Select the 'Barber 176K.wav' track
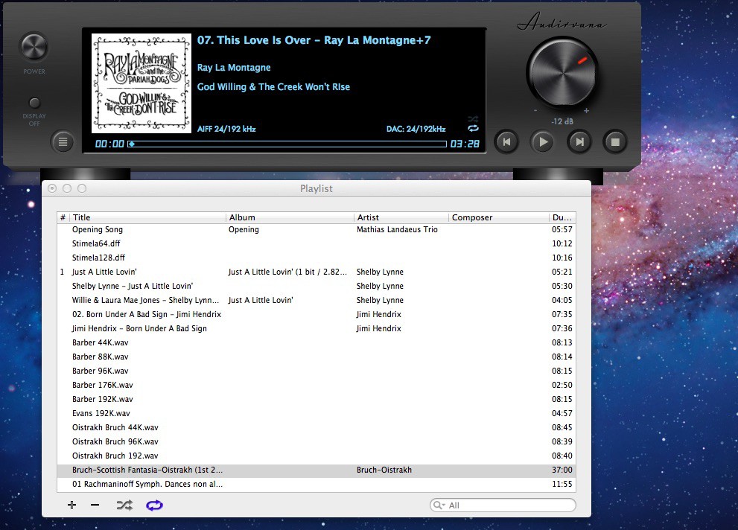 (316, 385)
